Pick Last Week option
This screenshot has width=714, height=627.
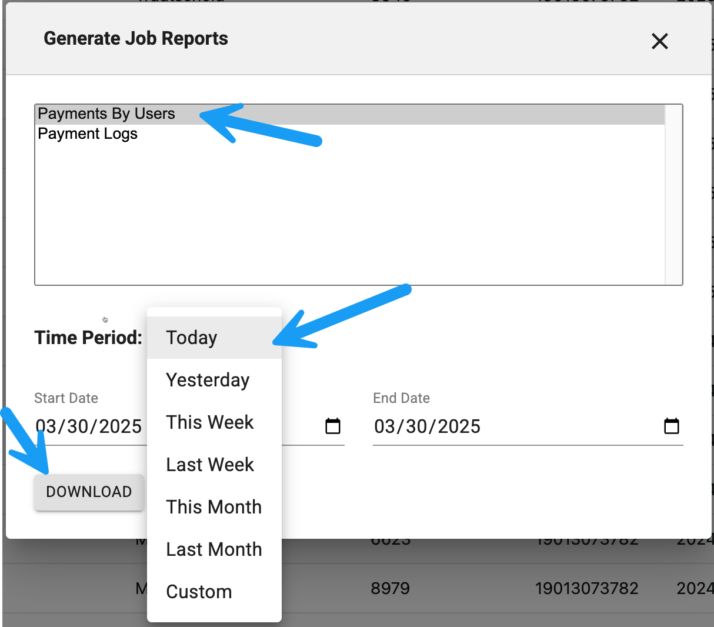tap(209, 465)
